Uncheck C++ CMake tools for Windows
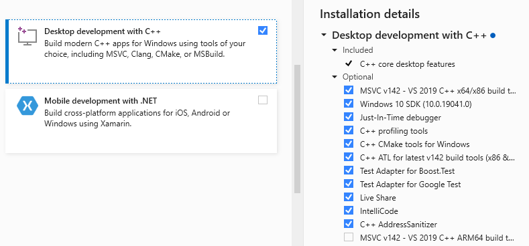Image resolution: width=529 pixels, height=246 pixels. click(349, 144)
